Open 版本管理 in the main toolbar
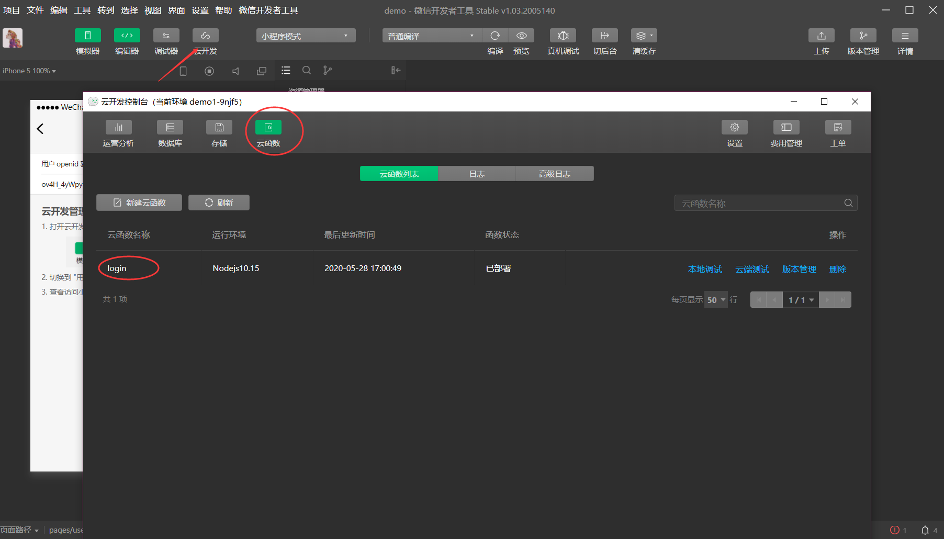 [x=863, y=36]
